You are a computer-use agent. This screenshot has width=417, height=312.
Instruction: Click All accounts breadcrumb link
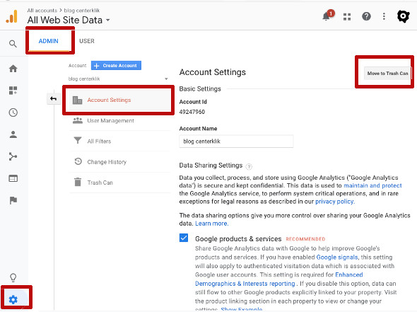coord(42,11)
